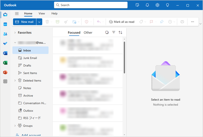Collapse the email account folder tree
This screenshot has height=137, width=203.
(15, 43)
